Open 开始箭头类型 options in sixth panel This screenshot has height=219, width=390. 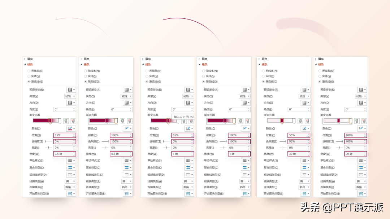(x=362, y=193)
